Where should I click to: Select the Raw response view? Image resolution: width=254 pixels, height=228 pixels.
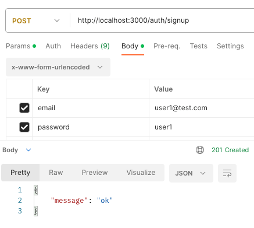(56, 173)
